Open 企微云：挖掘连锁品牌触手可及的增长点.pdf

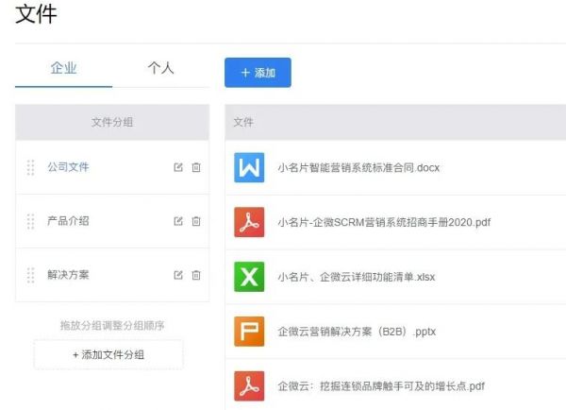coord(381,385)
